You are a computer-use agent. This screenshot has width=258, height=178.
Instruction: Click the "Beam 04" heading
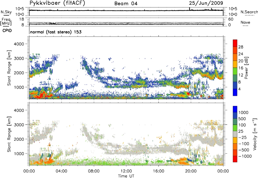tap(126, 4)
